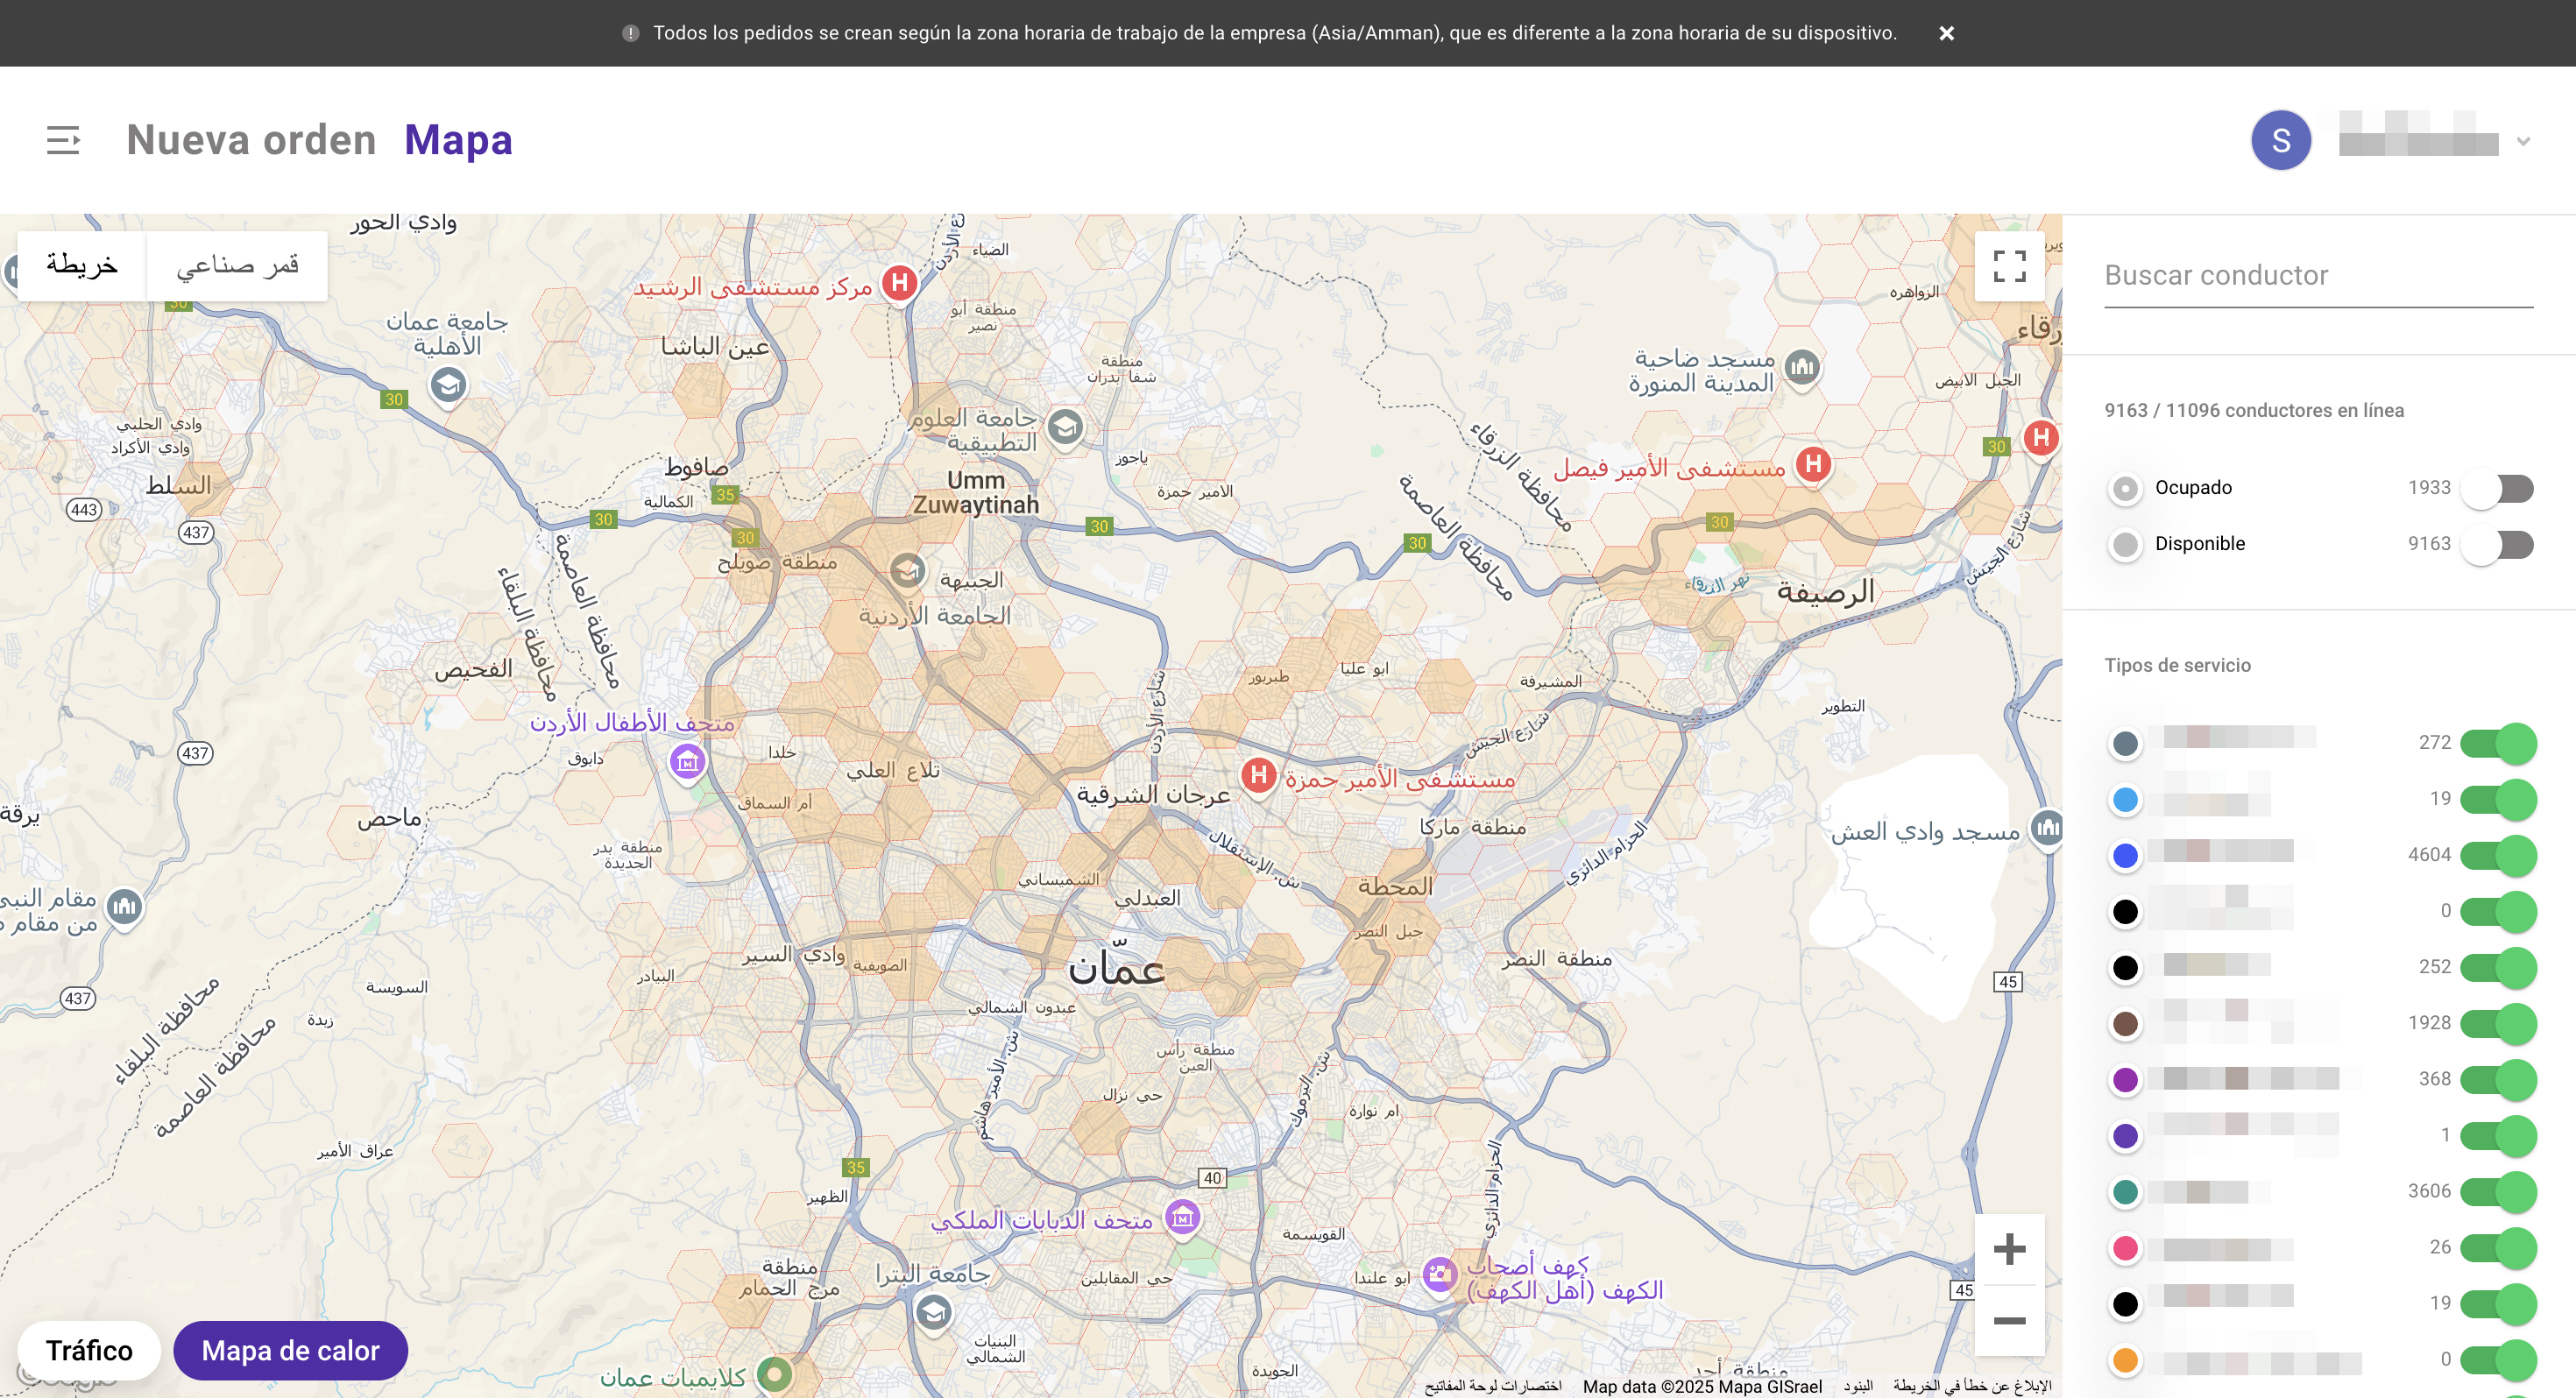Switch to the Nueva orden tab

tap(251, 140)
